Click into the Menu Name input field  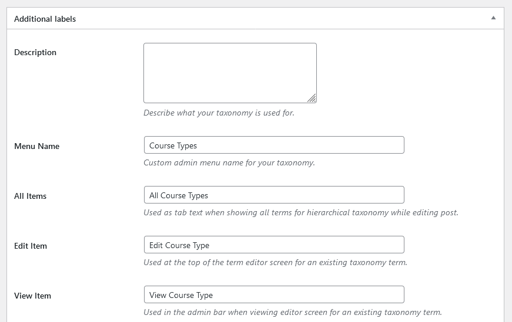pyautogui.click(x=274, y=145)
